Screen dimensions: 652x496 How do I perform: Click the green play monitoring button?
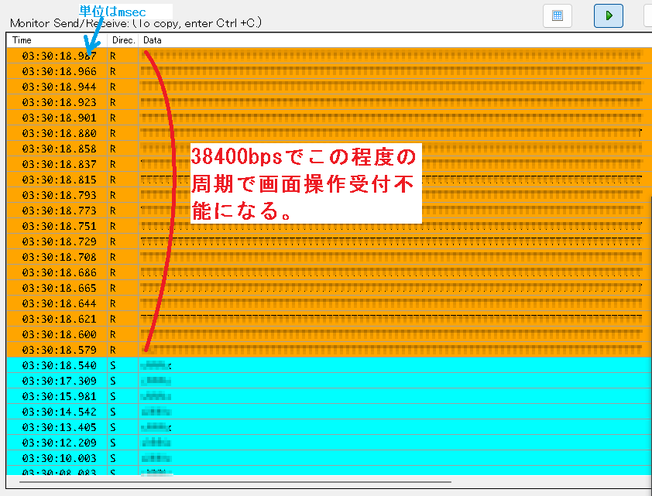click(609, 15)
